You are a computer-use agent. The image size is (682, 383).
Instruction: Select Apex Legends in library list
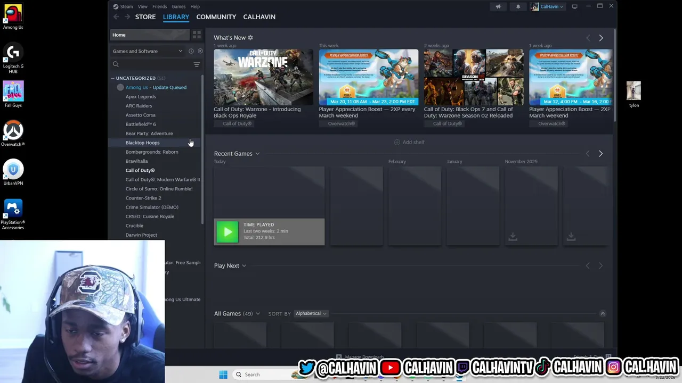[x=141, y=97]
